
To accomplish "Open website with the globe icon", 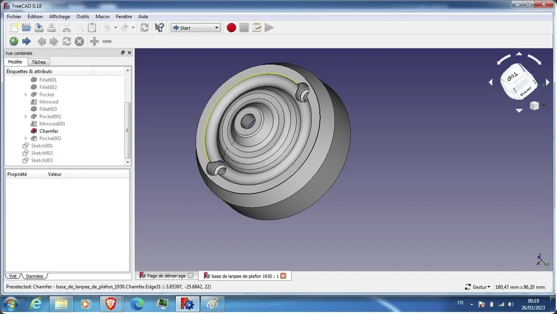I will (x=14, y=41).
